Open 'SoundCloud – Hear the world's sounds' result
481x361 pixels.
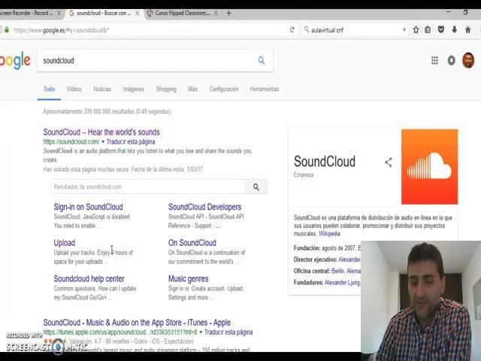point(101,132)
